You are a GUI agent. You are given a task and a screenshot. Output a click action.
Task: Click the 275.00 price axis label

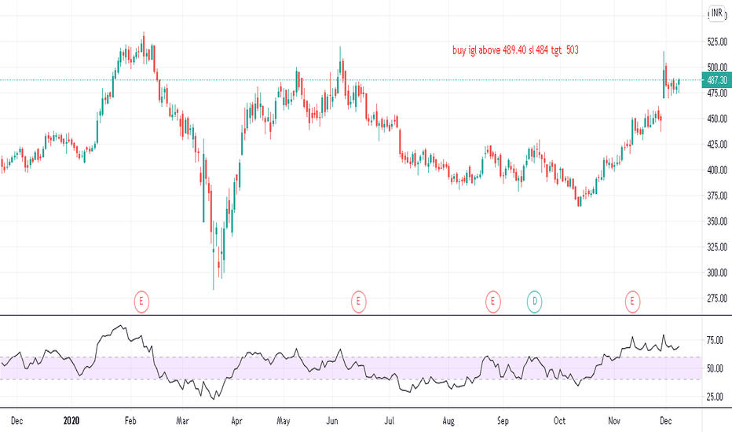coord(717,298)
